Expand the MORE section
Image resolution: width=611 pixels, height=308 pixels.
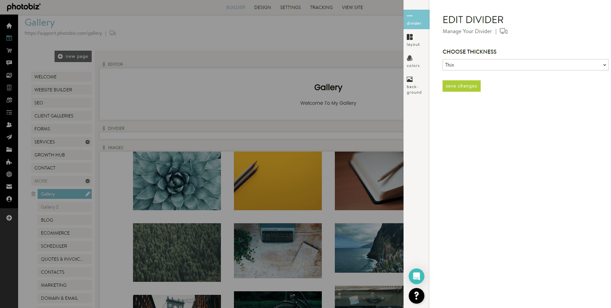(x=87, y=180)
